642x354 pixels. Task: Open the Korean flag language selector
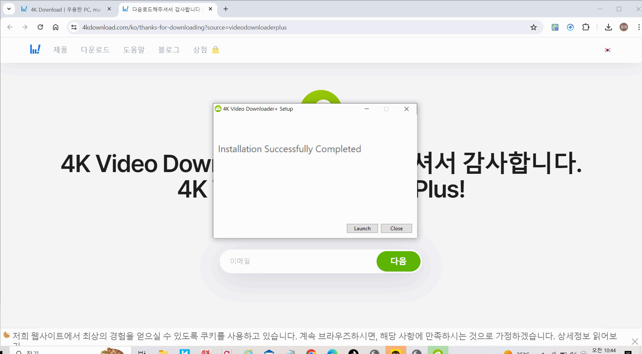click(607, 50)
